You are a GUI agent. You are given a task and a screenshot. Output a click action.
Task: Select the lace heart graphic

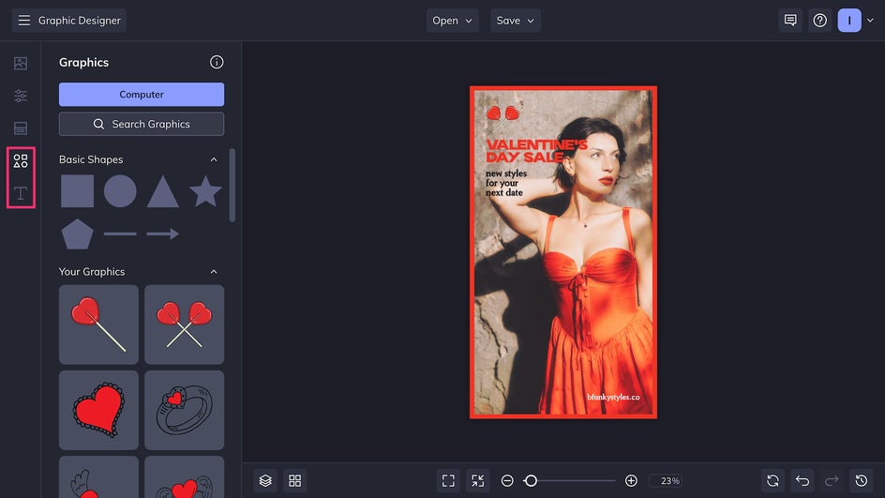(98, 410)
